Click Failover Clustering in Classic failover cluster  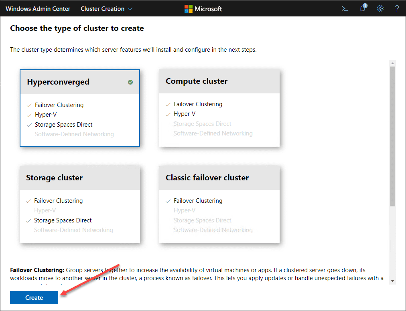tap(198, 201)
